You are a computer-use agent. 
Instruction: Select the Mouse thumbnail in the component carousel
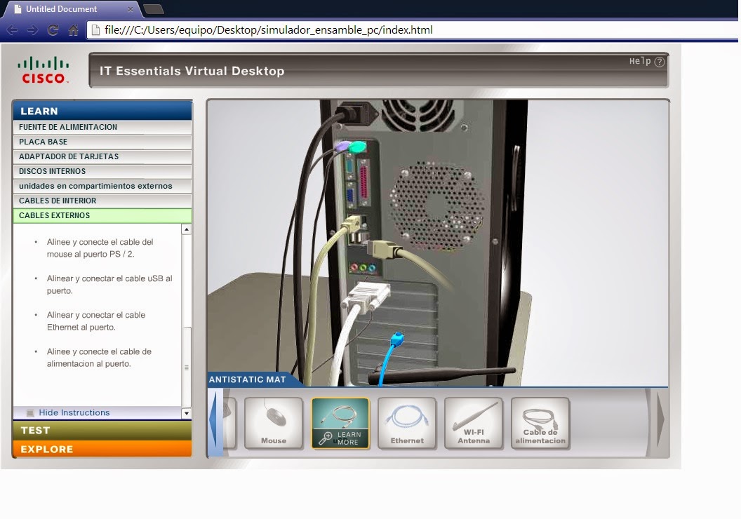pos(274,423)
